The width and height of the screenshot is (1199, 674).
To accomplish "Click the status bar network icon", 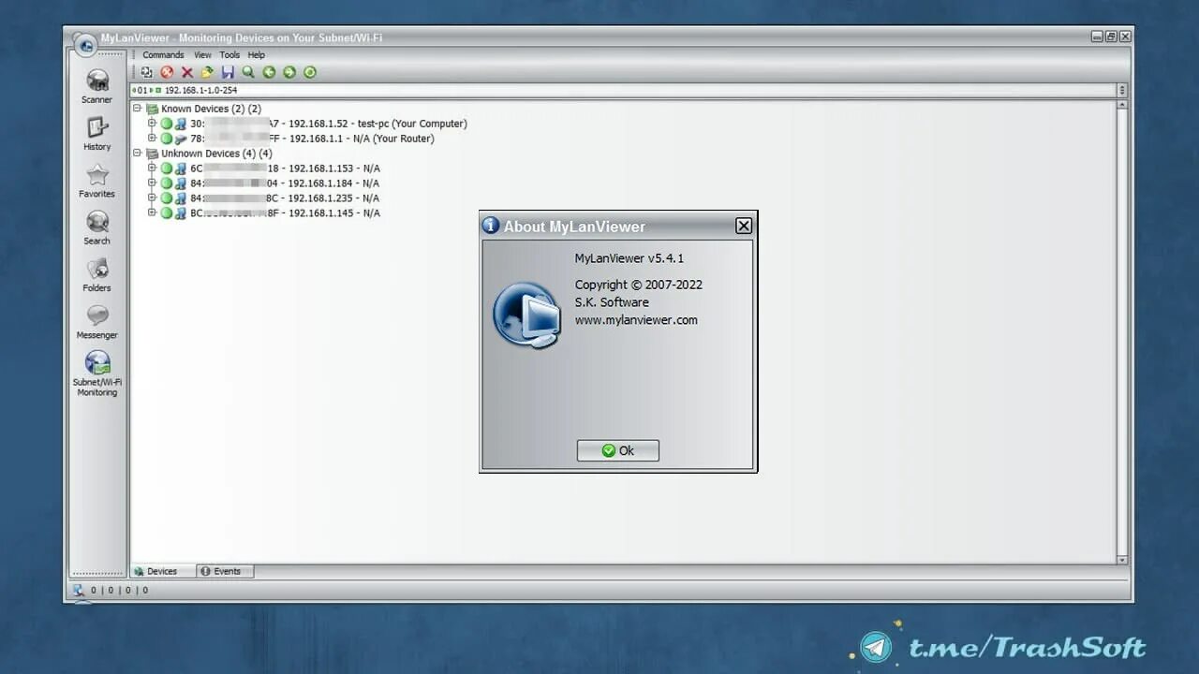I will click(x=80, y=591).
